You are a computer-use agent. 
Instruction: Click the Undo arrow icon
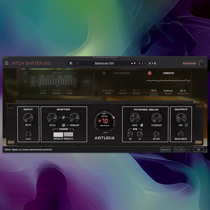(x=176, y=149)
